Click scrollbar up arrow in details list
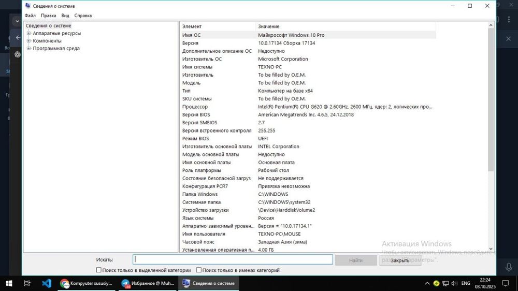 pos(491,25)
